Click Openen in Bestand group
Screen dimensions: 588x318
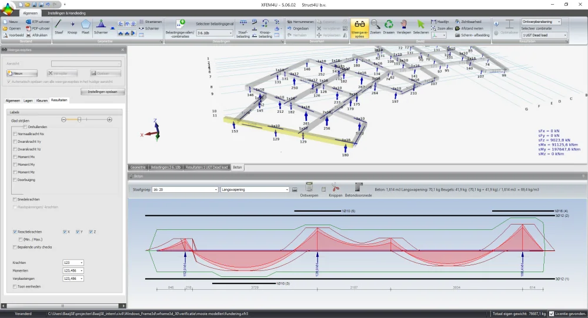[12, 28]
